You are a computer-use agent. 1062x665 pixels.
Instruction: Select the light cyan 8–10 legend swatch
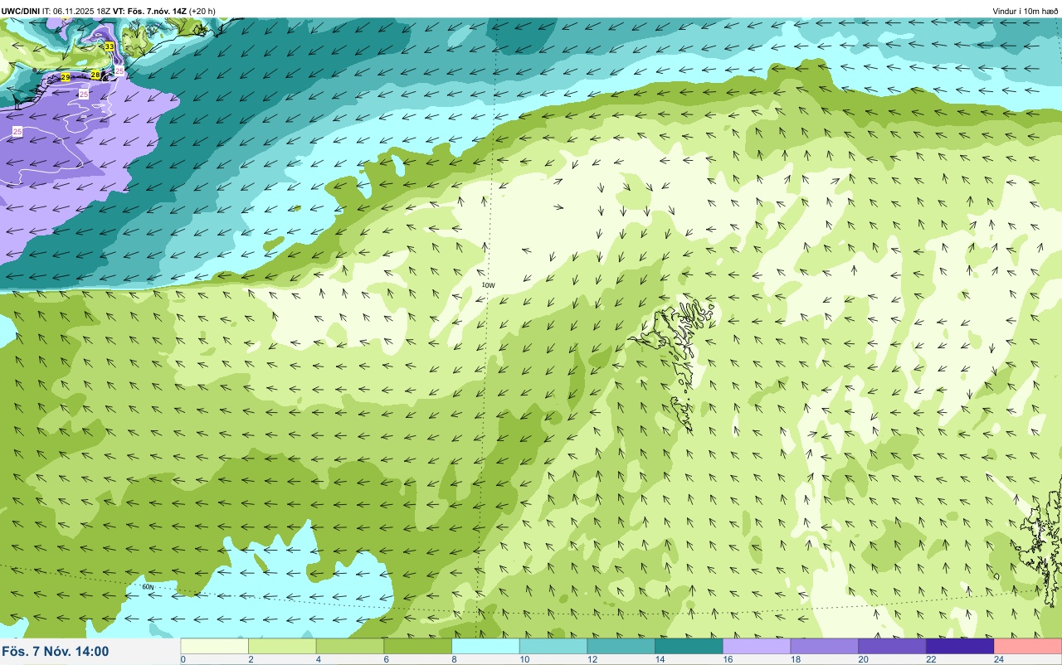[486, 646]
